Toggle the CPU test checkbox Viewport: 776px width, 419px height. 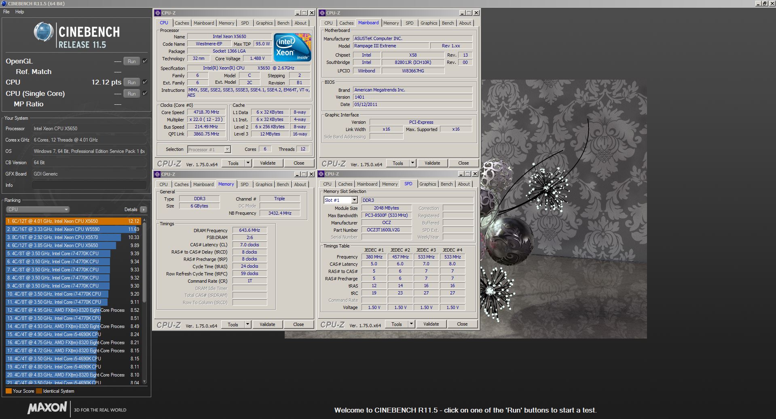145,82
